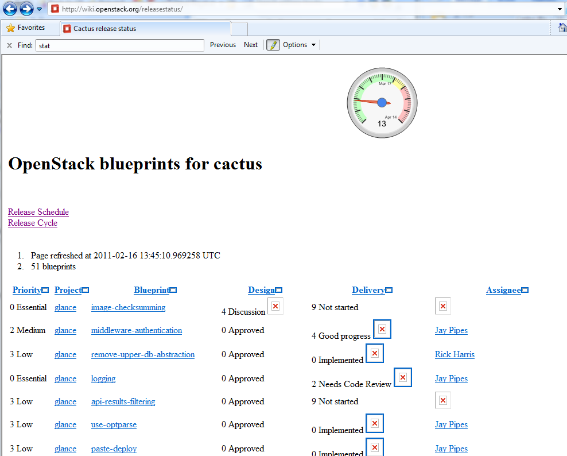Click broken image beside 4 Good progress
This screenshot has height=456, width=567.
(382, 329)
